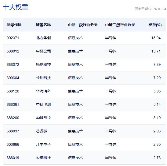The image size is (167, 166).
Task: Select the 证券名称 column header
Action: 43,25
